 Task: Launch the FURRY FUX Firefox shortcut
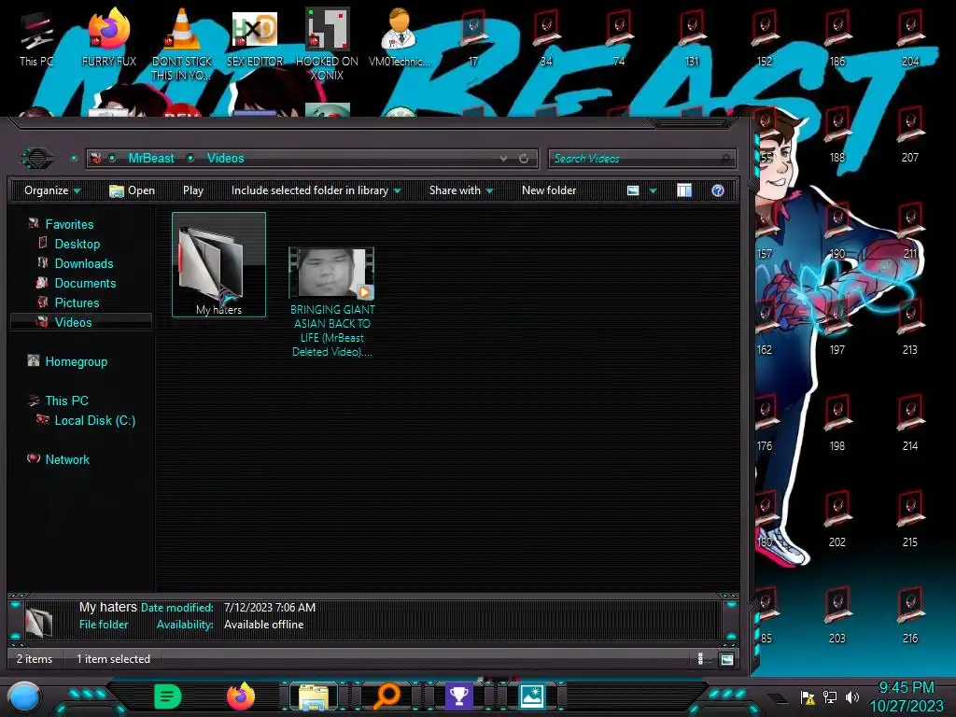click(x=109, y=38)
